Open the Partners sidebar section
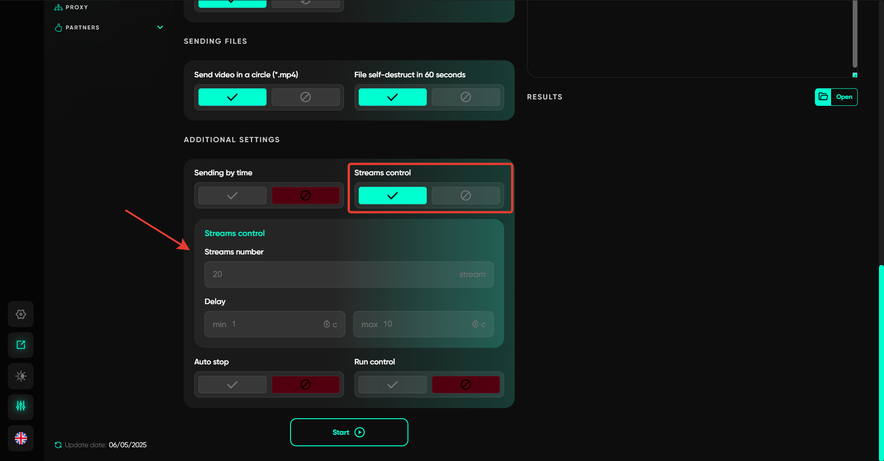Screen dimensions: 884x461 pos(82,28)
